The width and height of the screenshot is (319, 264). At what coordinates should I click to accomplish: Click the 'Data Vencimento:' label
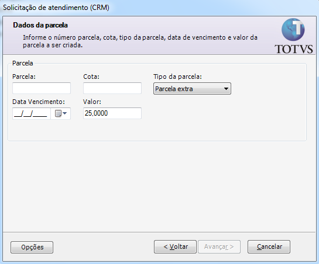click(39, 102)
